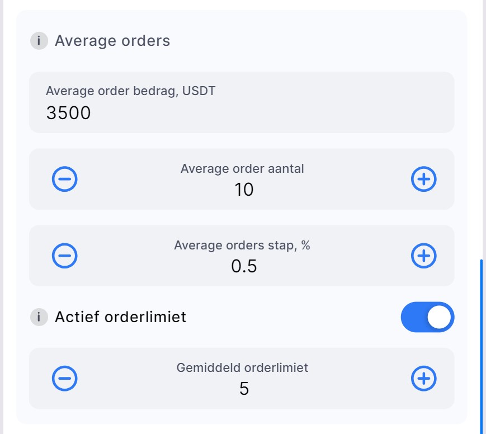486x434 pixels.
Task: Click the Actief orderlimiet label text
Action: pyautogui.click(x=120, y=317)
